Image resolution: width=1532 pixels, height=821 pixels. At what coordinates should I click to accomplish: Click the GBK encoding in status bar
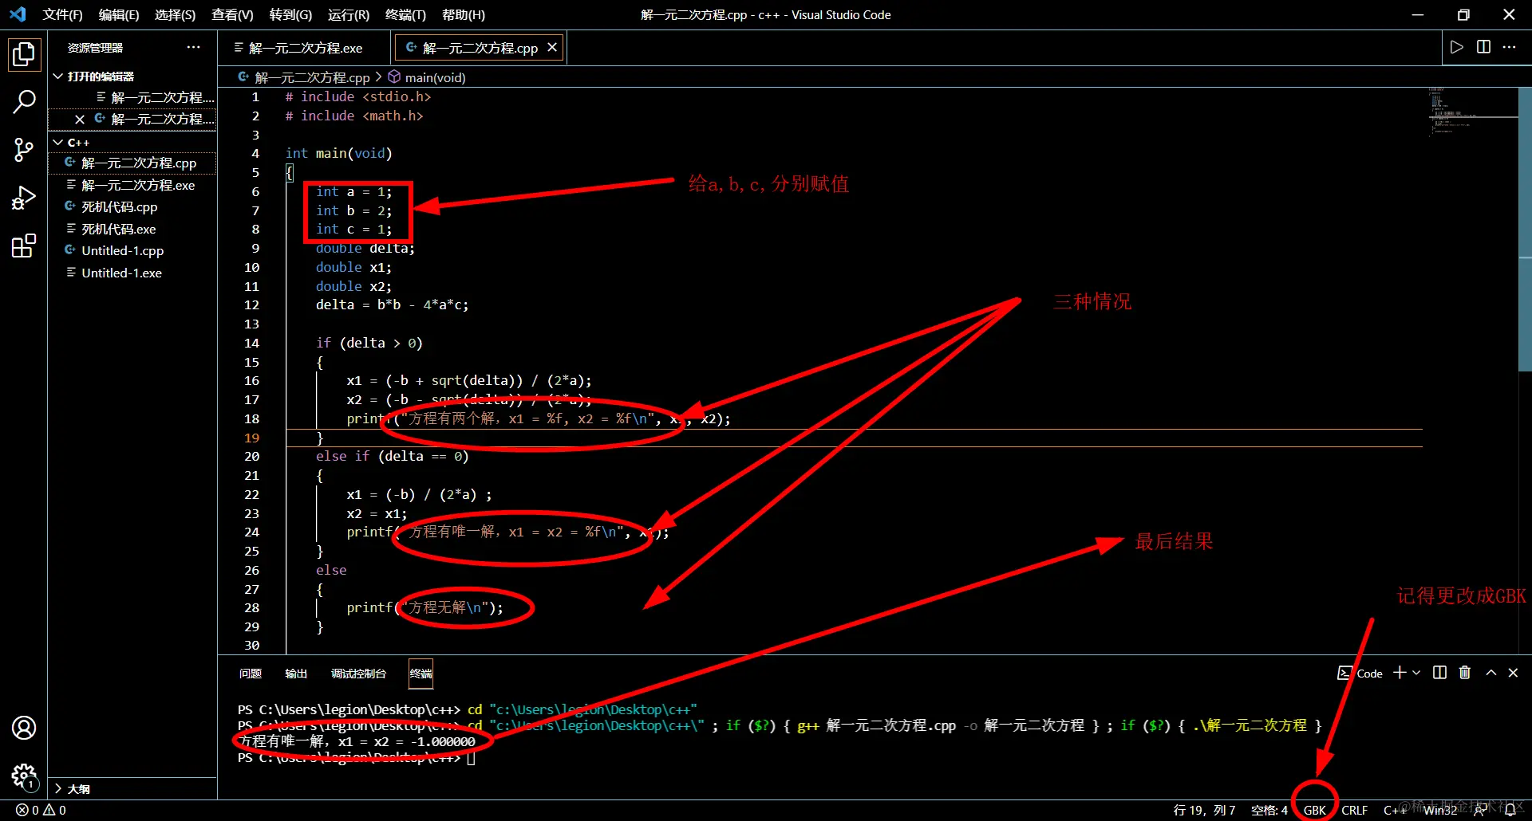(x=1314, y=810)
